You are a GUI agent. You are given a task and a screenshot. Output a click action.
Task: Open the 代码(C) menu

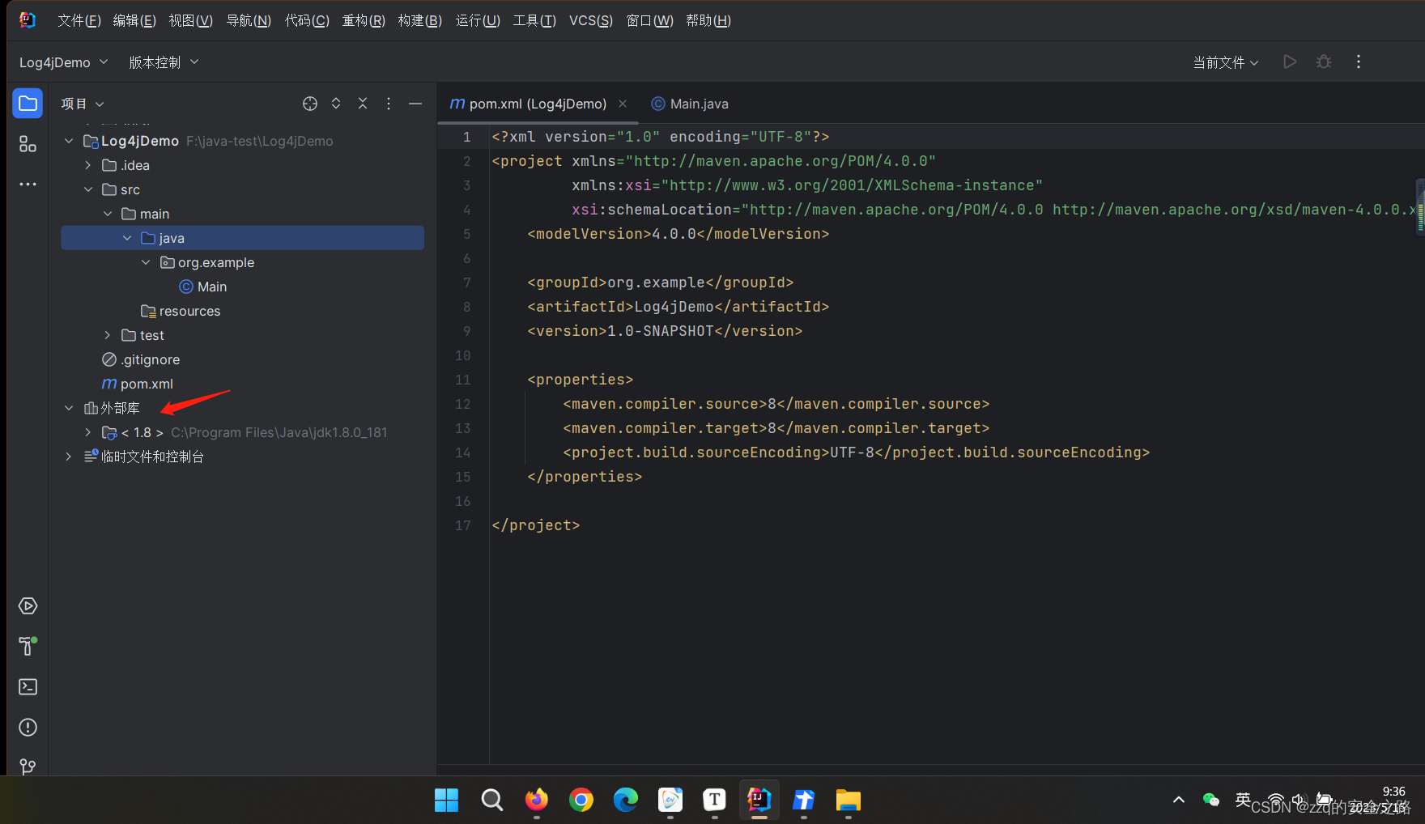307,20
